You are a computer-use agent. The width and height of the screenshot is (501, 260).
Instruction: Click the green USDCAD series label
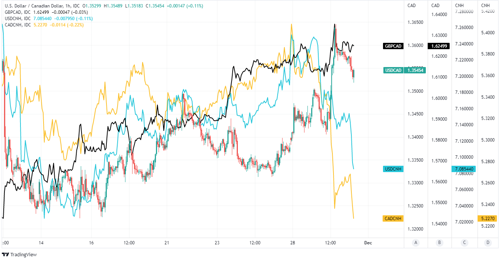(x=393, y=70)
